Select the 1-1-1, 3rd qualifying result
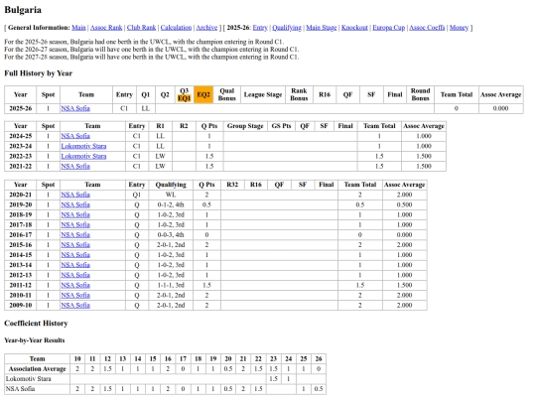Viewport: 536px width, 402px height. pos(171,285)
